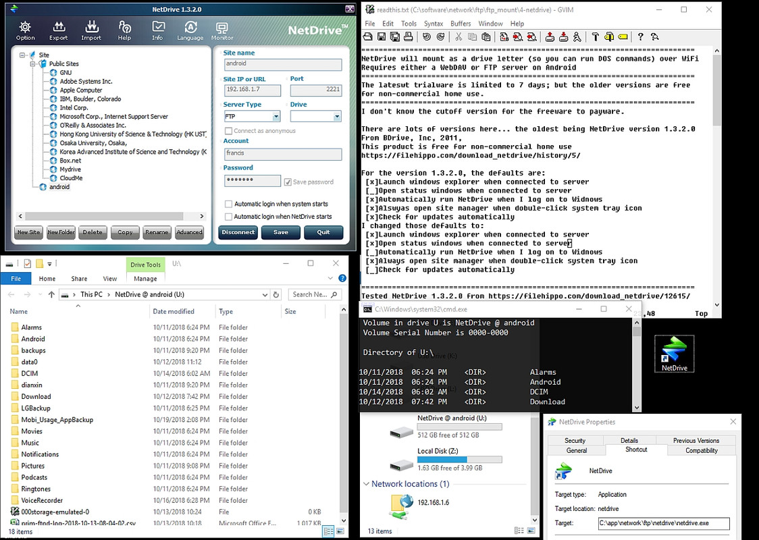Open NetDrive Option settings
The height and width of the screenshot is (540, 759).
click(x=25, y=30)
